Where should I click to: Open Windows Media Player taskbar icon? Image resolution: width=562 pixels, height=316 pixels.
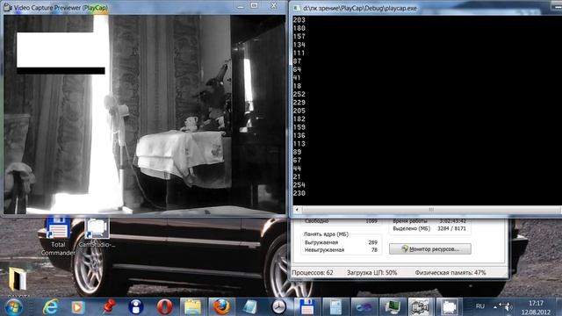[78, 307]
